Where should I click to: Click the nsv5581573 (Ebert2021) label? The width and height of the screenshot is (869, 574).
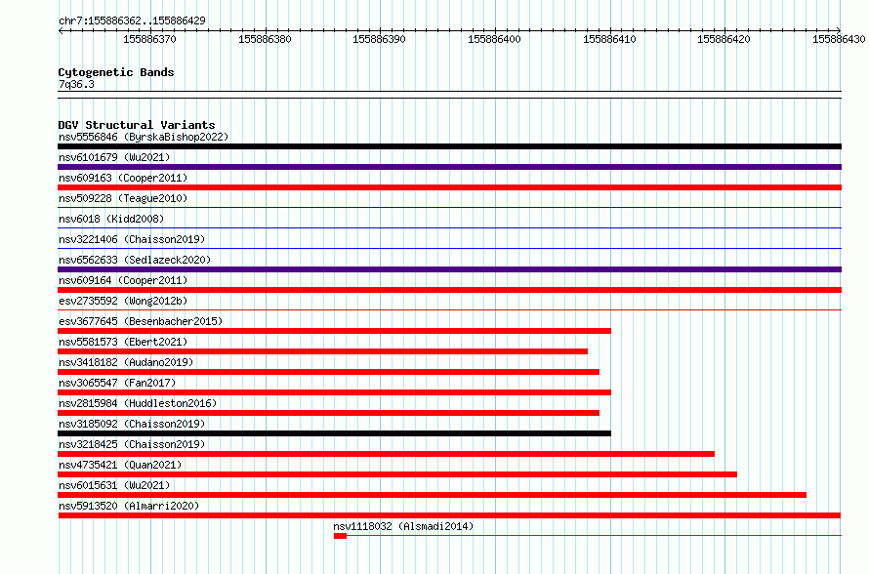coord(123,342)
